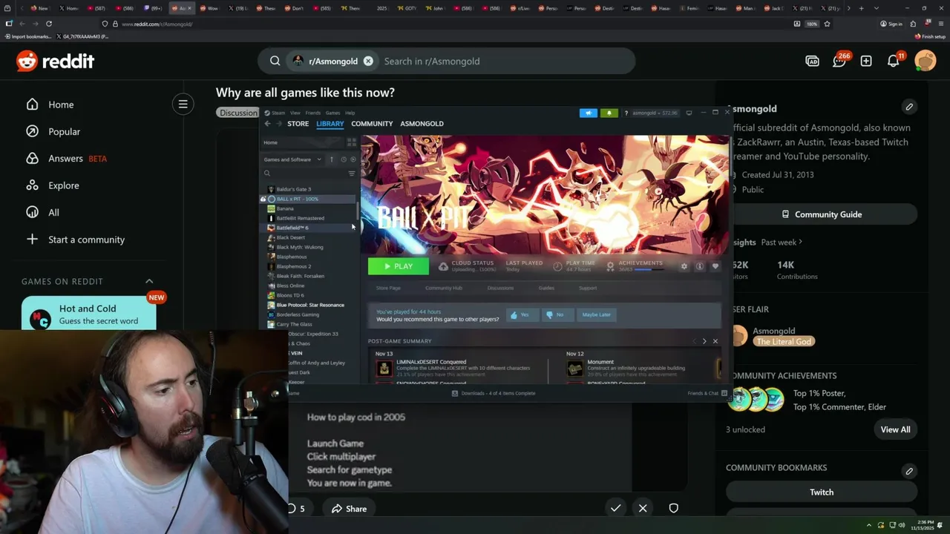
Task: Click remove X icon under the post
Action: click(x=643, y=508)
